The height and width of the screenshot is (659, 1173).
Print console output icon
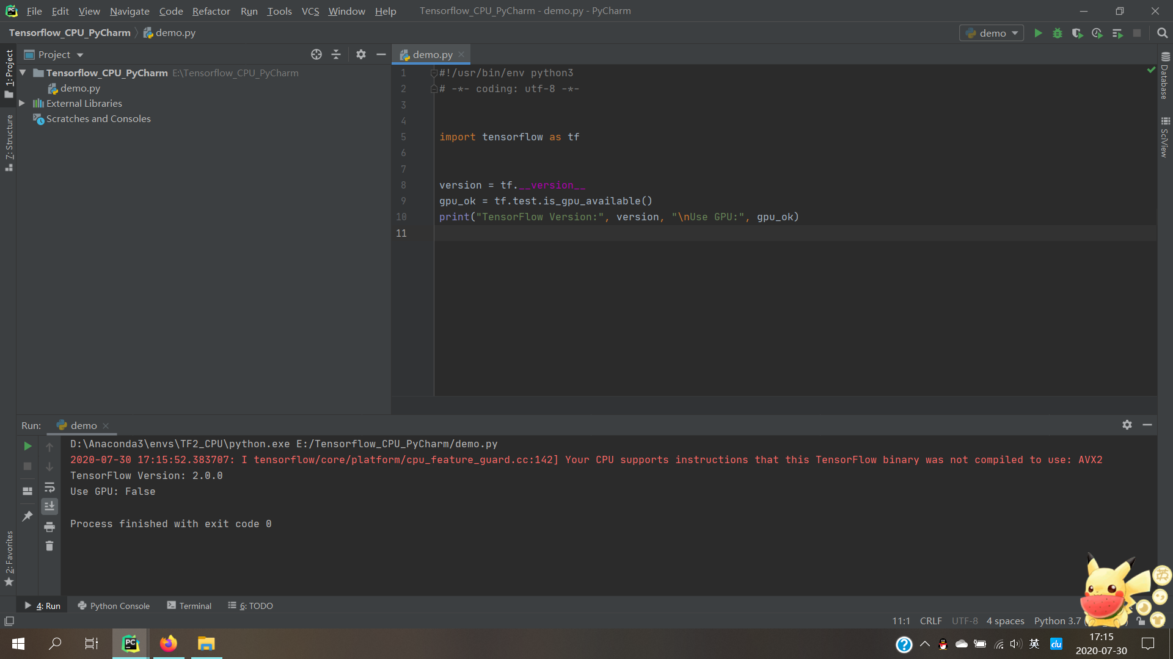pyautogui.click(x=49, y=527)
